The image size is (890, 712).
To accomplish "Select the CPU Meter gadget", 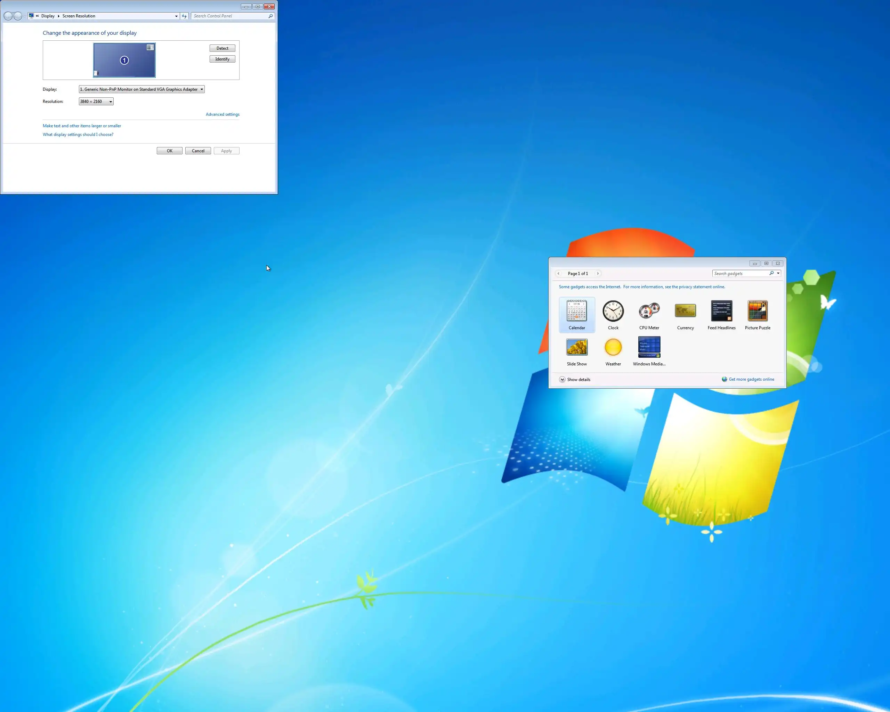I will pyautogui.click(x=649, y=311).
